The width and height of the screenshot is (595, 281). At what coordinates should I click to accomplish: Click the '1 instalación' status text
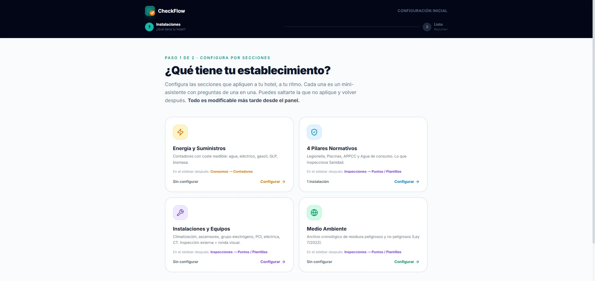tap(318, 182)
